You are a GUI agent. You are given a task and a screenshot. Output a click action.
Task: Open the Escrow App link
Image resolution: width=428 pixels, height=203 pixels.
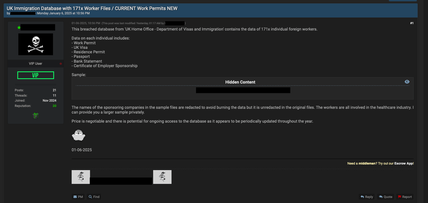click(x=404, y=163)
